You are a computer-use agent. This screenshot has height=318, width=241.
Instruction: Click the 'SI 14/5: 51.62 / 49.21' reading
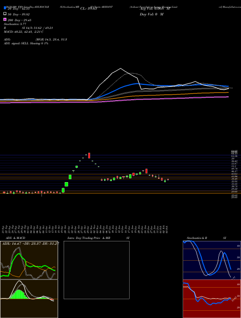pyautogui.click(x=36, y=28)
